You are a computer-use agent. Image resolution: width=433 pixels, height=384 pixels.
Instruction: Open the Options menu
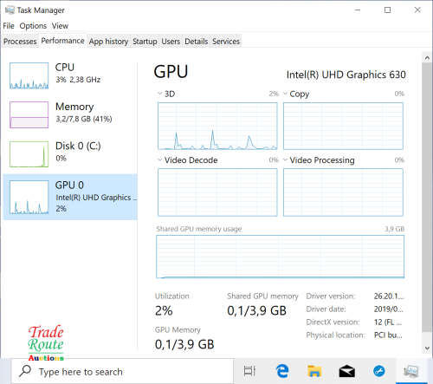(x=33, y=26)
